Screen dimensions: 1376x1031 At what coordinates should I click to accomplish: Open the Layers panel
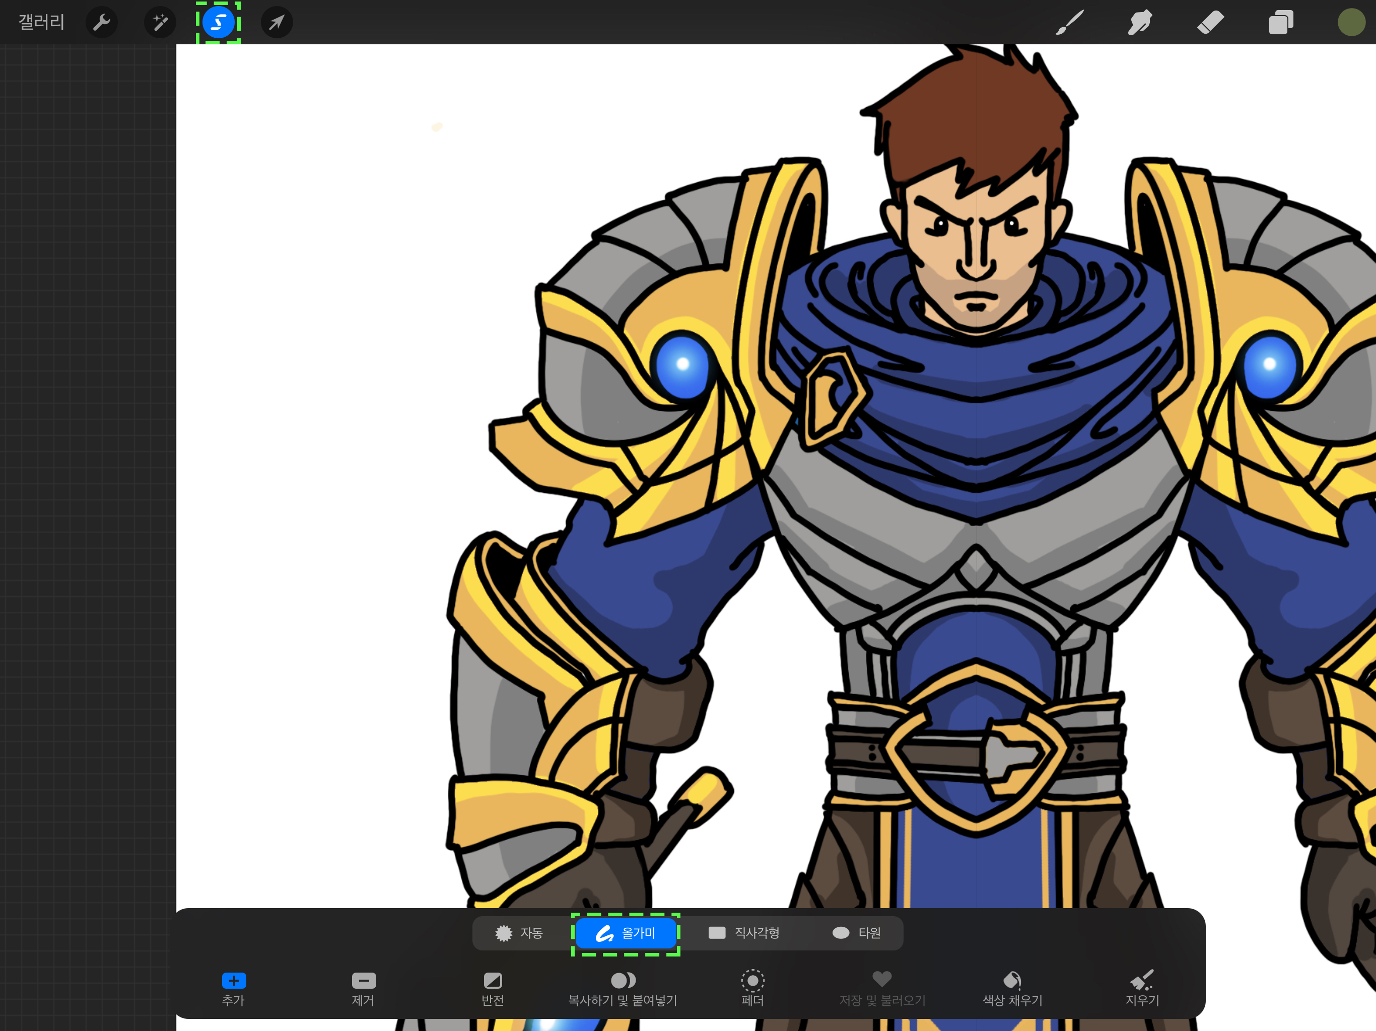(1281, 22)
